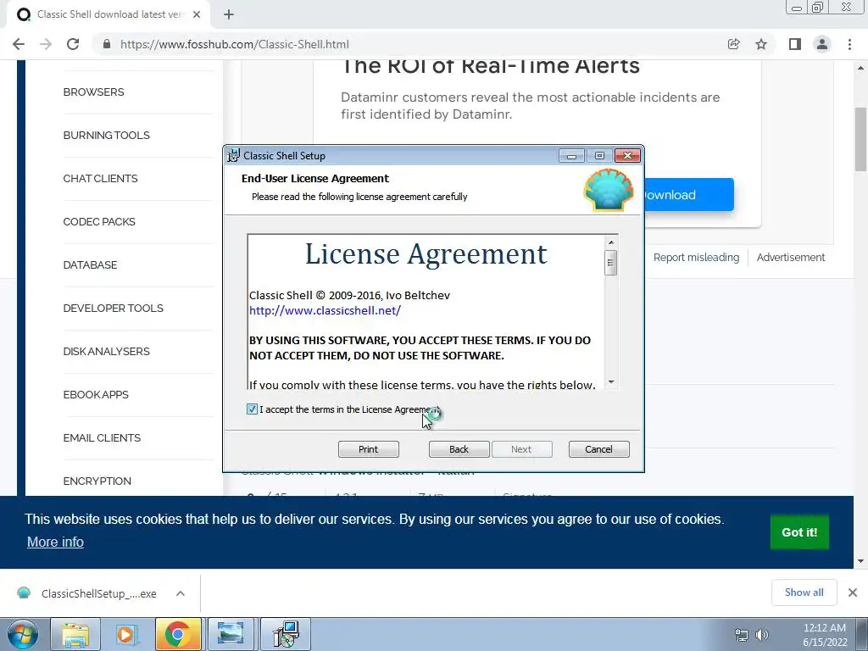This screenshot has width=868, height=651.
Task: Click the blue Download button in ad
Action: pos(688,195)
